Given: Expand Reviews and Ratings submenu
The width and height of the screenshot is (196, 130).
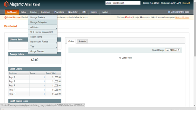Looking at the screenshot, I should [43, 42].
